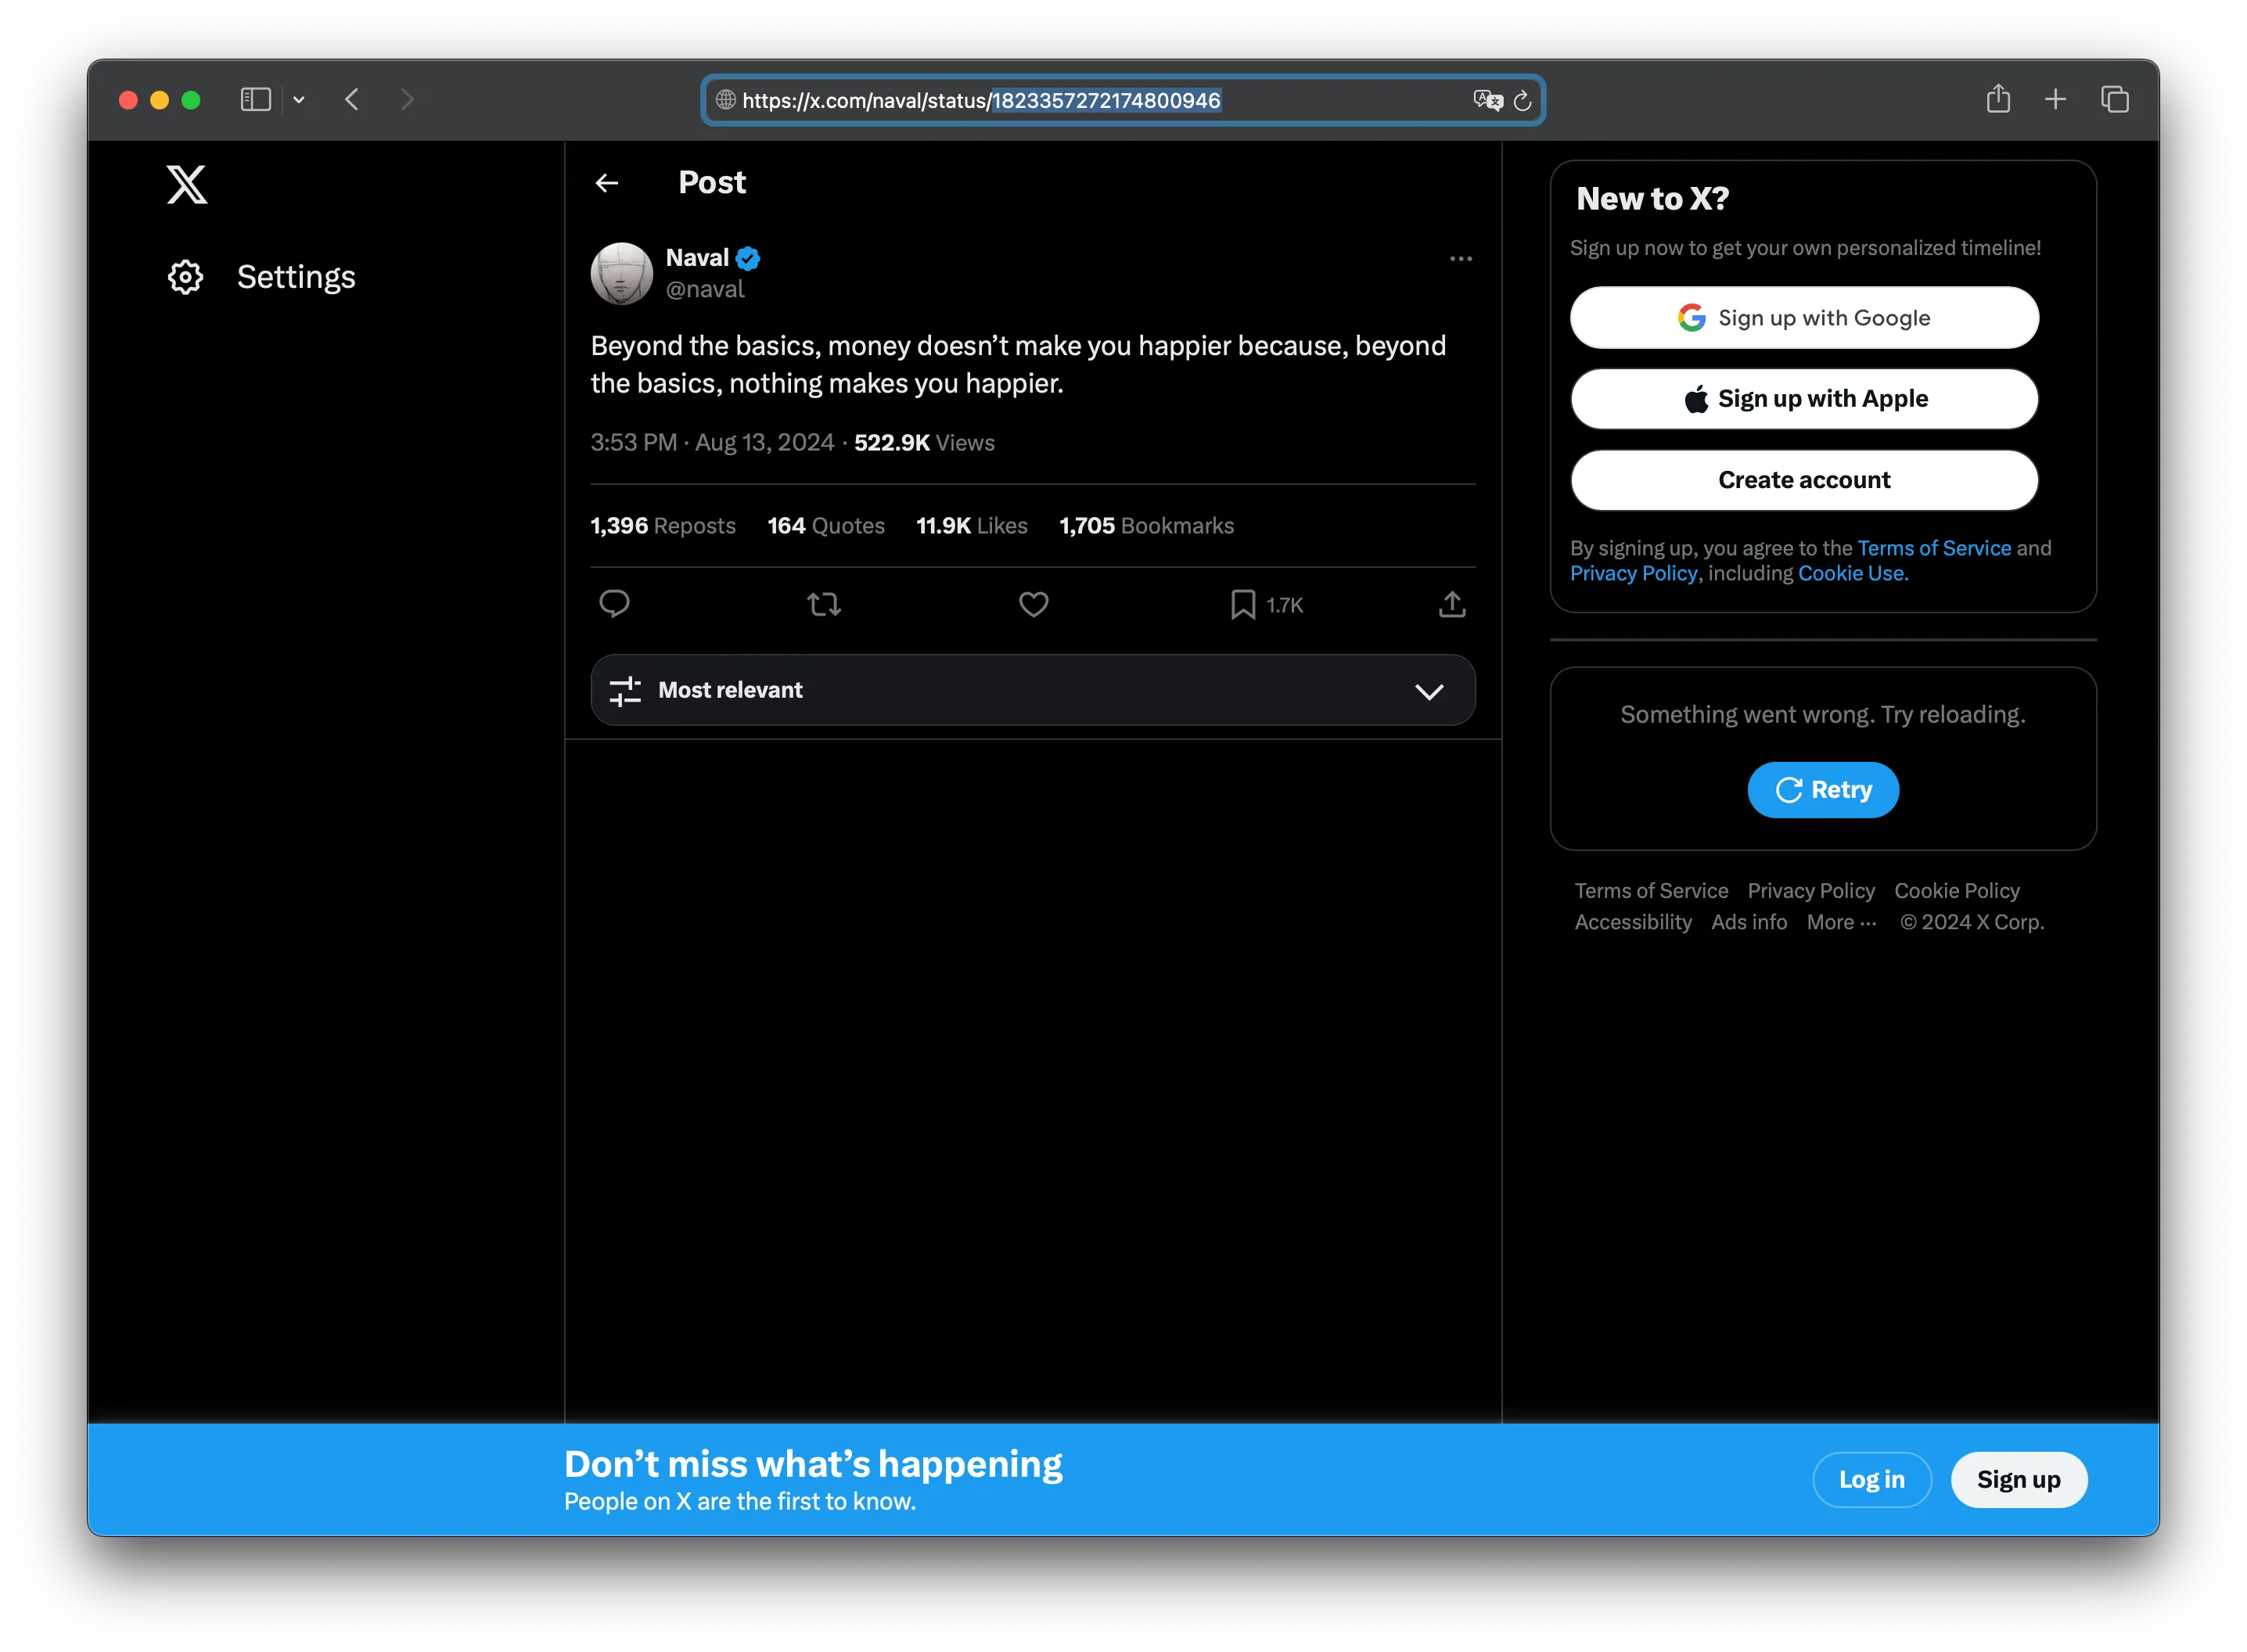Open a new tab with the plus icon
The height and width of the screenshot is (1652, 2247).
coord(2055,100)
